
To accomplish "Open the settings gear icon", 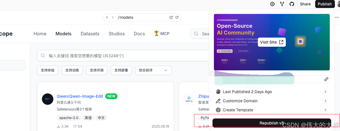I will (x=272, y=4).
